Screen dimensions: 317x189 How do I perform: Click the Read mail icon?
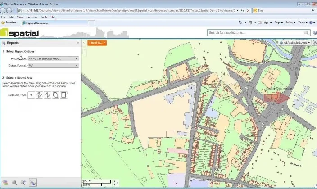(x=260, y=22)
